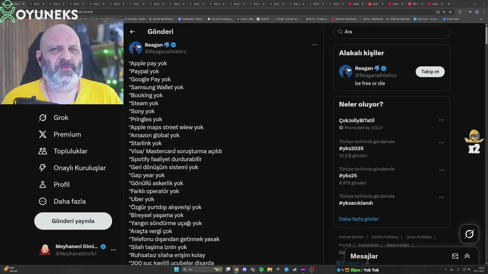Open the Anasayfa / Twitter bookmark
This screenshot has width=488, height=274.
coord(133,19)
